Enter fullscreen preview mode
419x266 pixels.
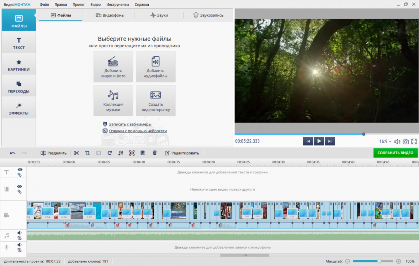point(414,141)
